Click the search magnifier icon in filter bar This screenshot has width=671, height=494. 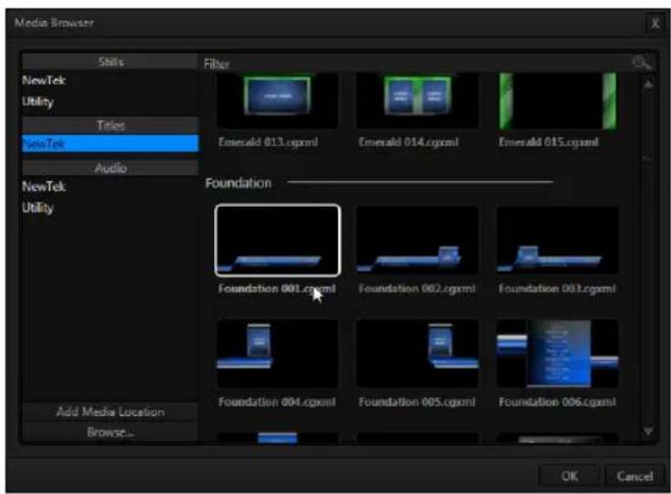[x=642, y=64]
